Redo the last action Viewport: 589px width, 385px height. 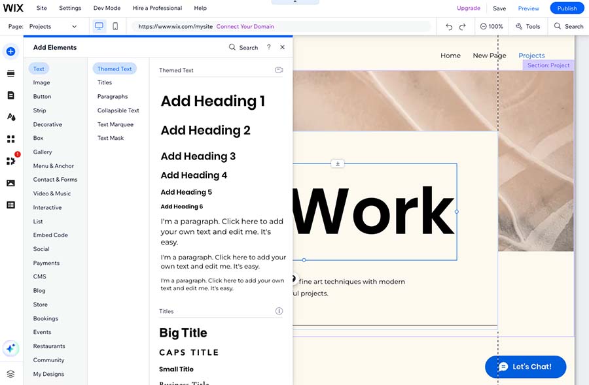pos(463,27)
